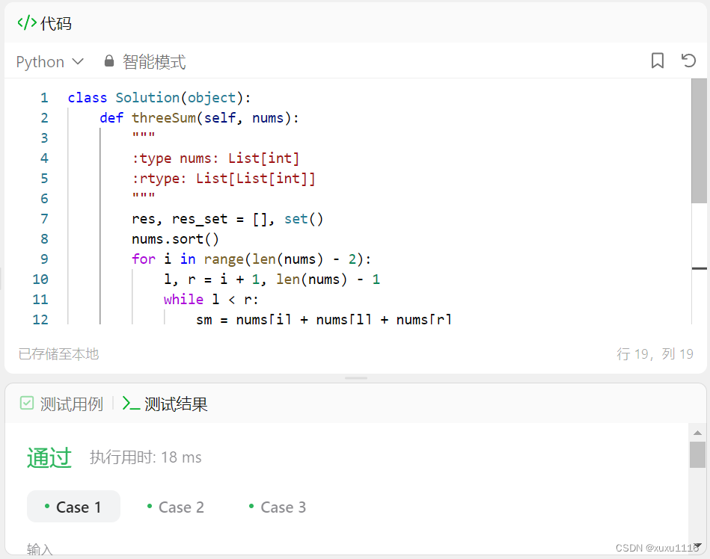This screenshot has height=559, width=710.
Task: Click on 'def threeSum(self, nums):' line
Action: [199, 118]
